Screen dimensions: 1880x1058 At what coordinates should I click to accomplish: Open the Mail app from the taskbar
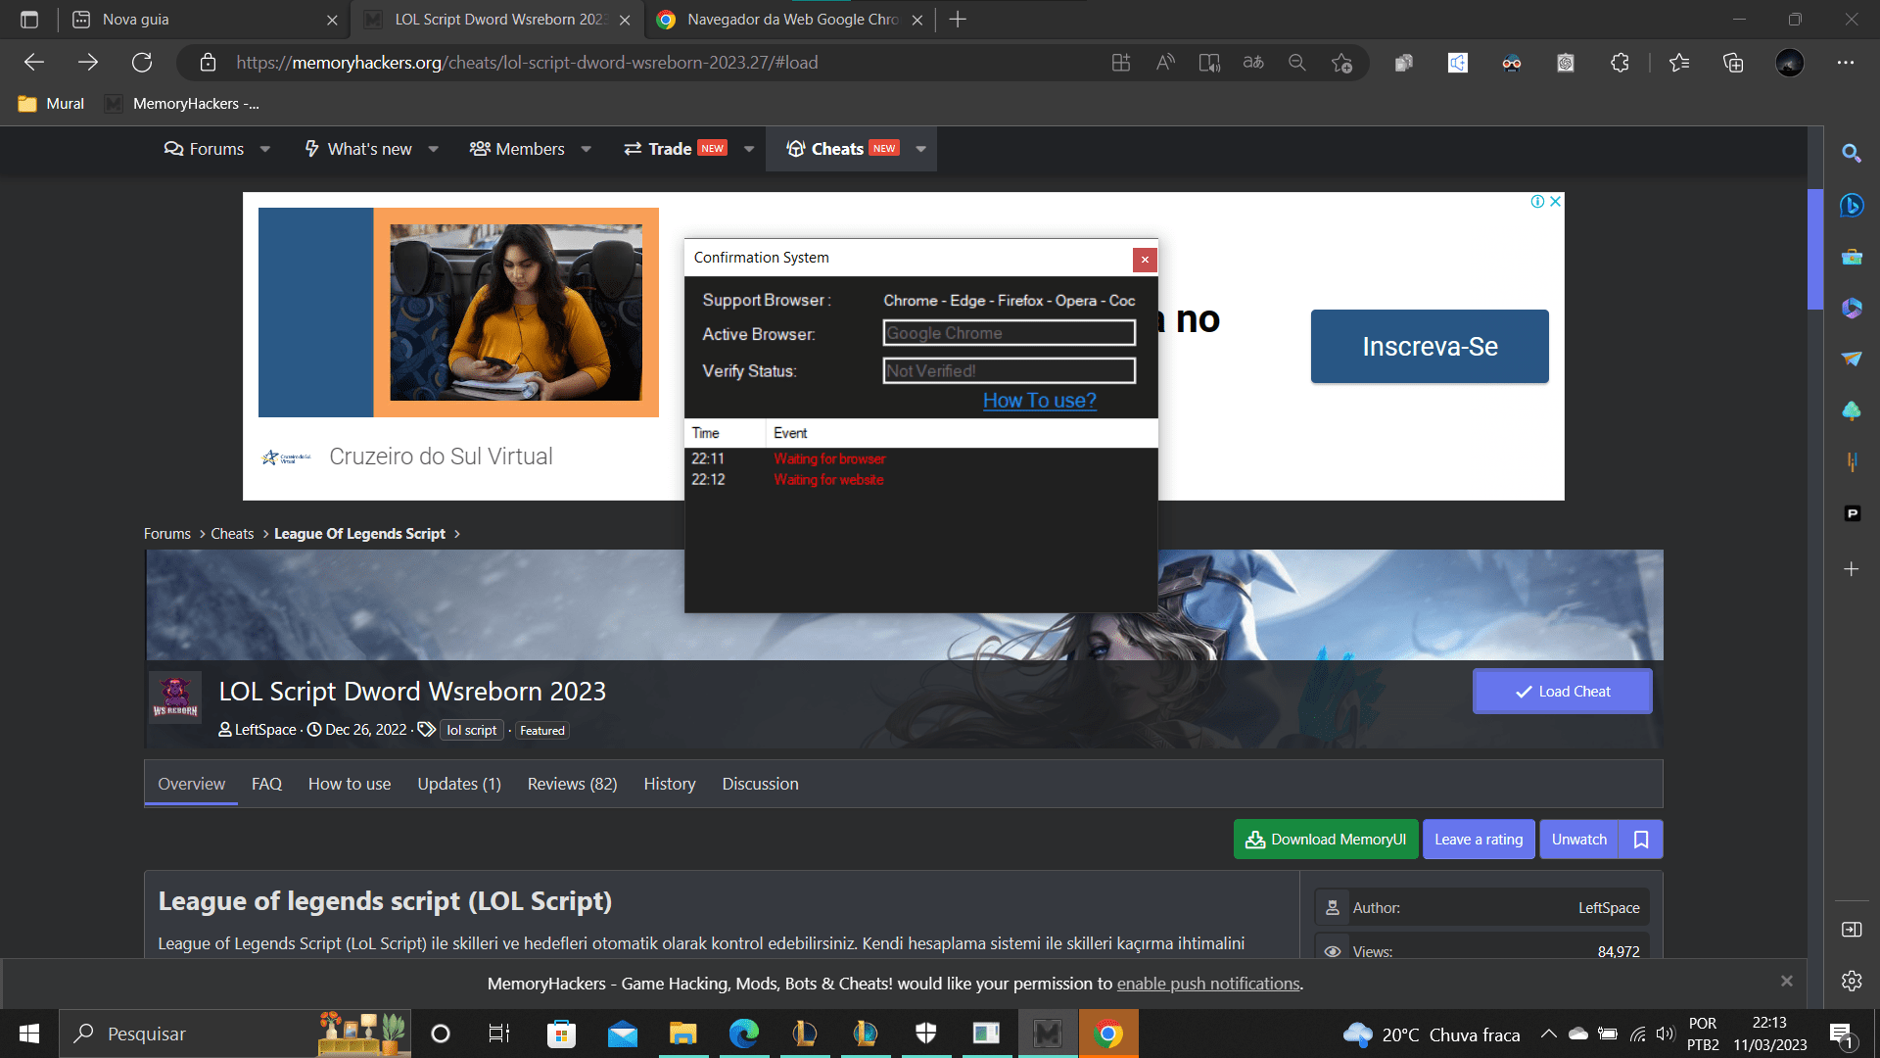point(622,1034)
